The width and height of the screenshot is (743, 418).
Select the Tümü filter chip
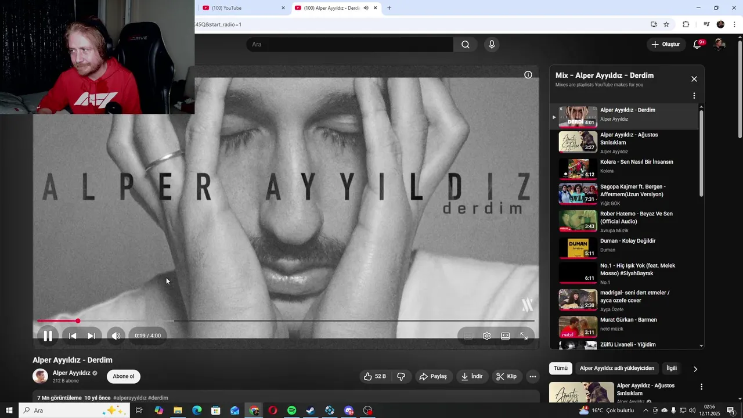[561, 368]
